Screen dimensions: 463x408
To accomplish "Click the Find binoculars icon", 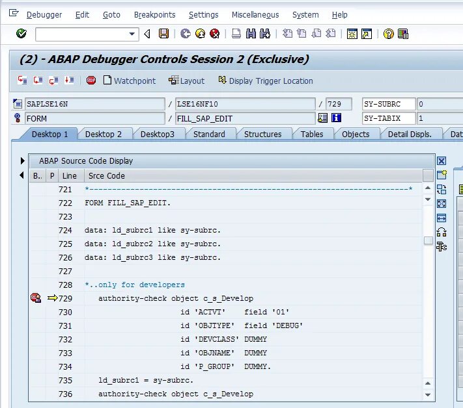I will coord(251,34).
